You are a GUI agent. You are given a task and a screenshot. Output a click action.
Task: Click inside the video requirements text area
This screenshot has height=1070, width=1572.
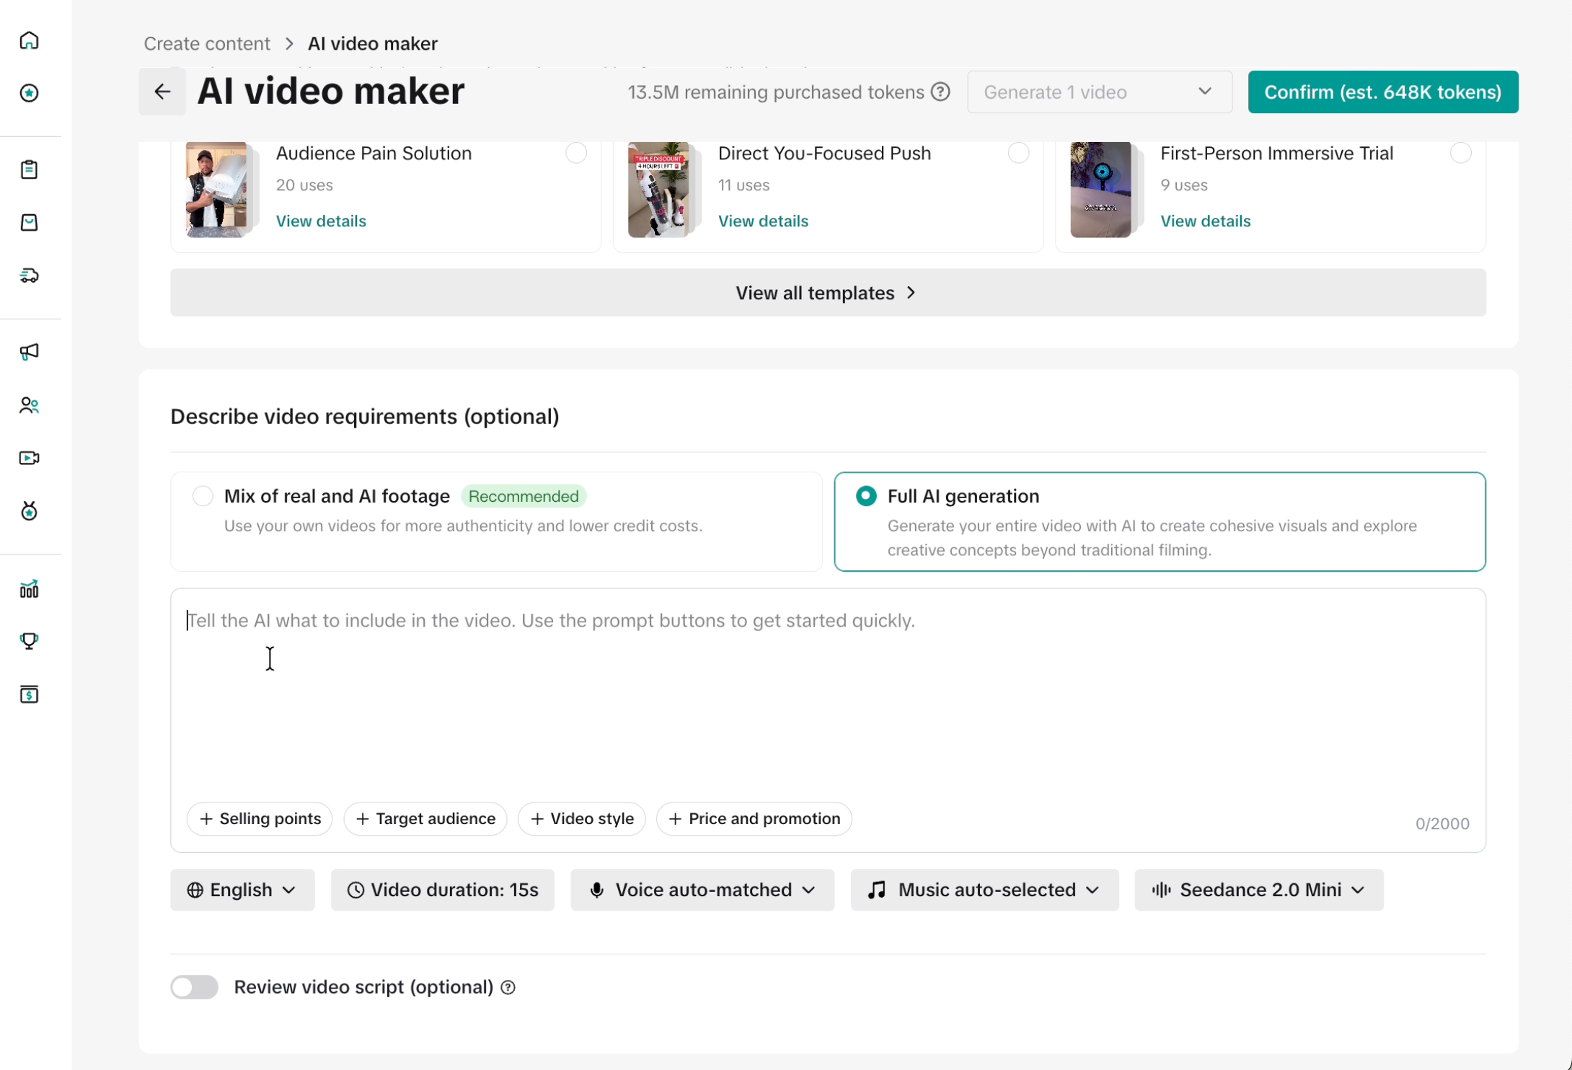coord(828,692)
